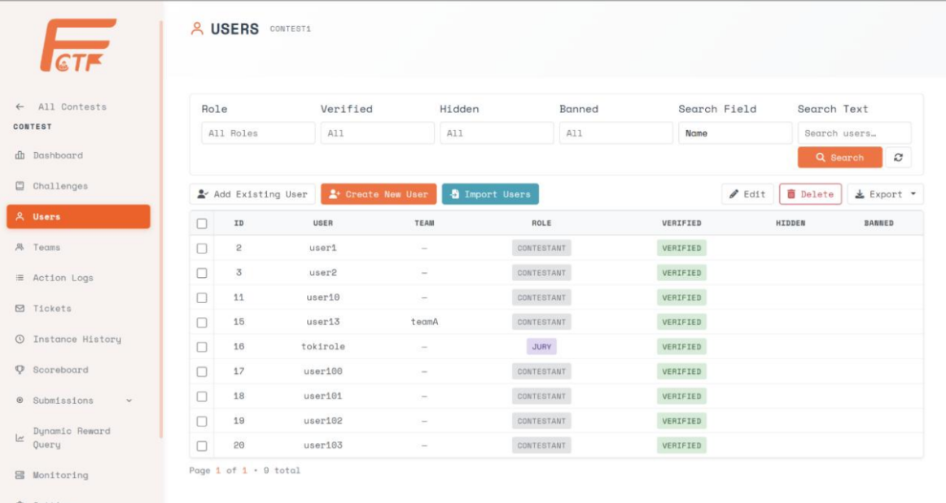Select the Users sidebar item
The height and width of the screenshot is (503, 946).
[78, 217]
